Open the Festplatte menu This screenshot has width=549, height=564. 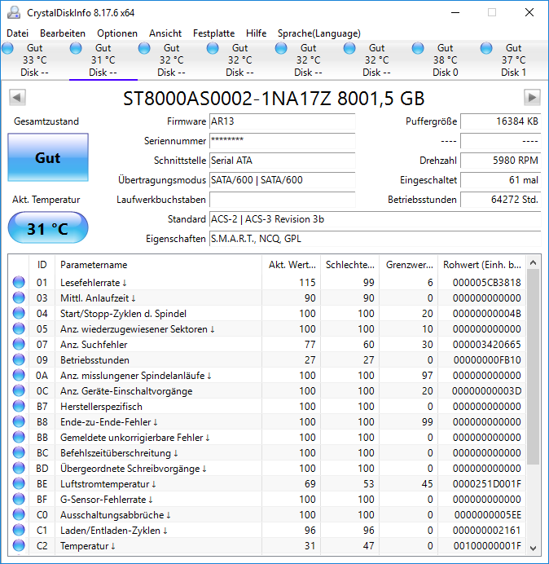(213, 33)
